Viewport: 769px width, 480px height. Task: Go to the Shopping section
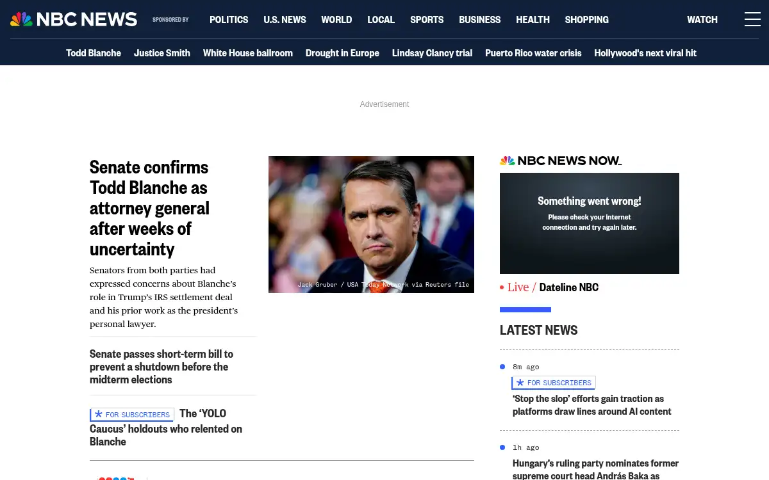pyautogui.click(x=586, y=19)
